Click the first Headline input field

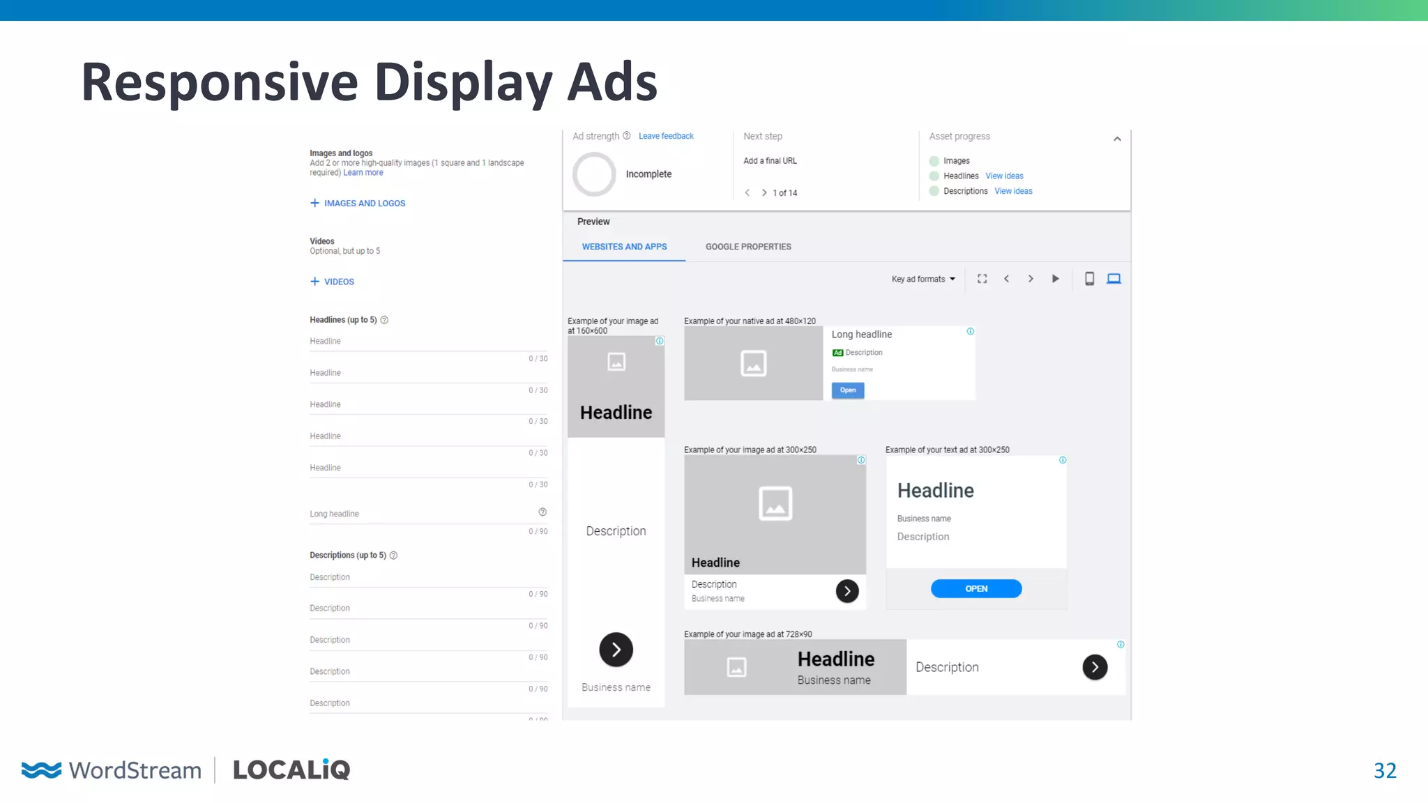(x=429, y=342)
